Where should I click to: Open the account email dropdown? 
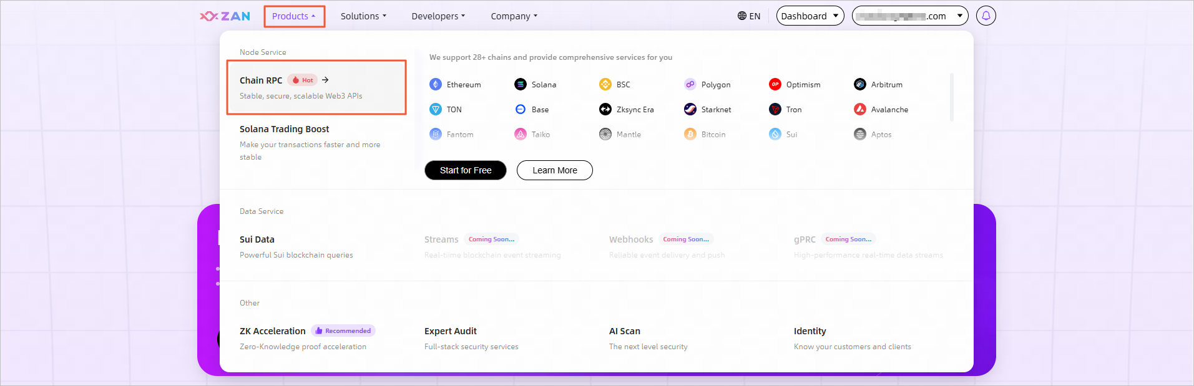point(910,16)
